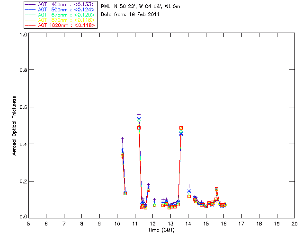This screenshot has width=303, height=242.
Task: Click the y-axis tick label 0.8
Action: (x=23, y=70)
